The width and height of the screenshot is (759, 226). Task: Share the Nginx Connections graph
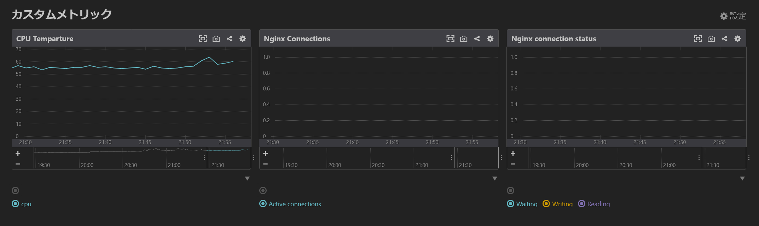477,39
